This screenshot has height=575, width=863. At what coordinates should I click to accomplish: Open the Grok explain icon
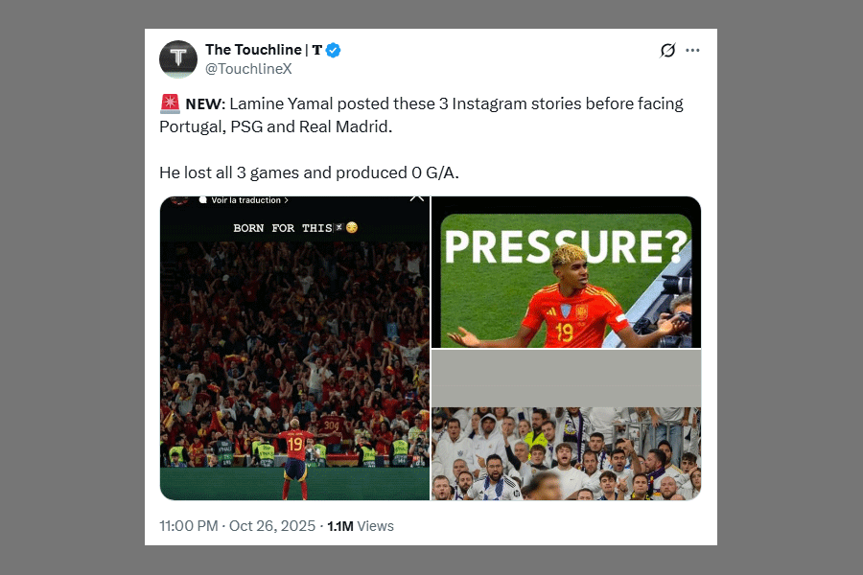point(667,50)
